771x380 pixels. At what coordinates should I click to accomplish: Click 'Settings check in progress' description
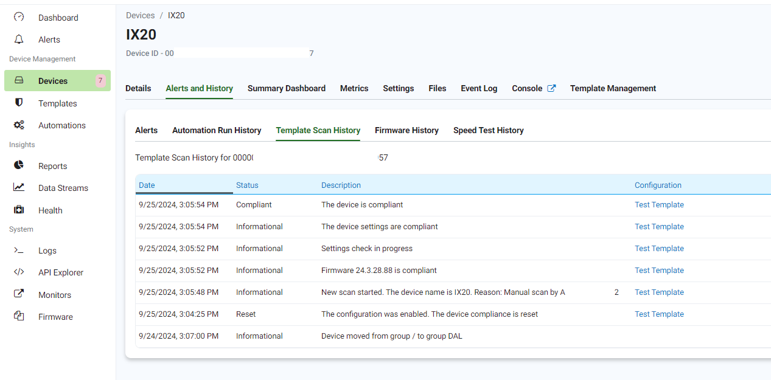tap(367, 248)
